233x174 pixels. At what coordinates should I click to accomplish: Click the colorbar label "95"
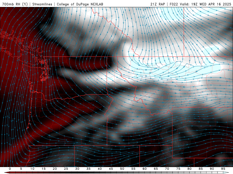tap(223, 169)
